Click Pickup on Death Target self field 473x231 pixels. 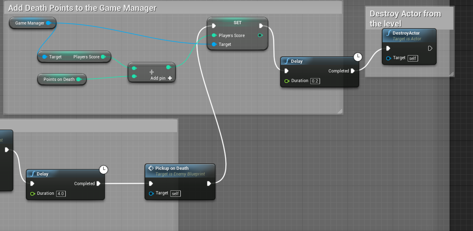click(x=176, y=194)
